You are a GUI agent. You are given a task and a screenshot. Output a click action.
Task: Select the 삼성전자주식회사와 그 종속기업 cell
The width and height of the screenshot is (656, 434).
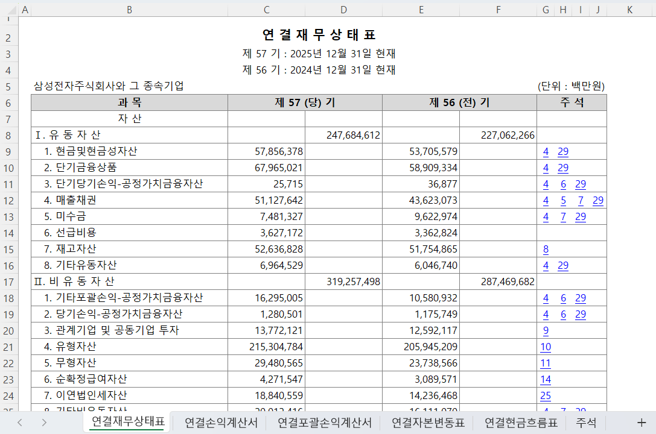tap(109, 86)
